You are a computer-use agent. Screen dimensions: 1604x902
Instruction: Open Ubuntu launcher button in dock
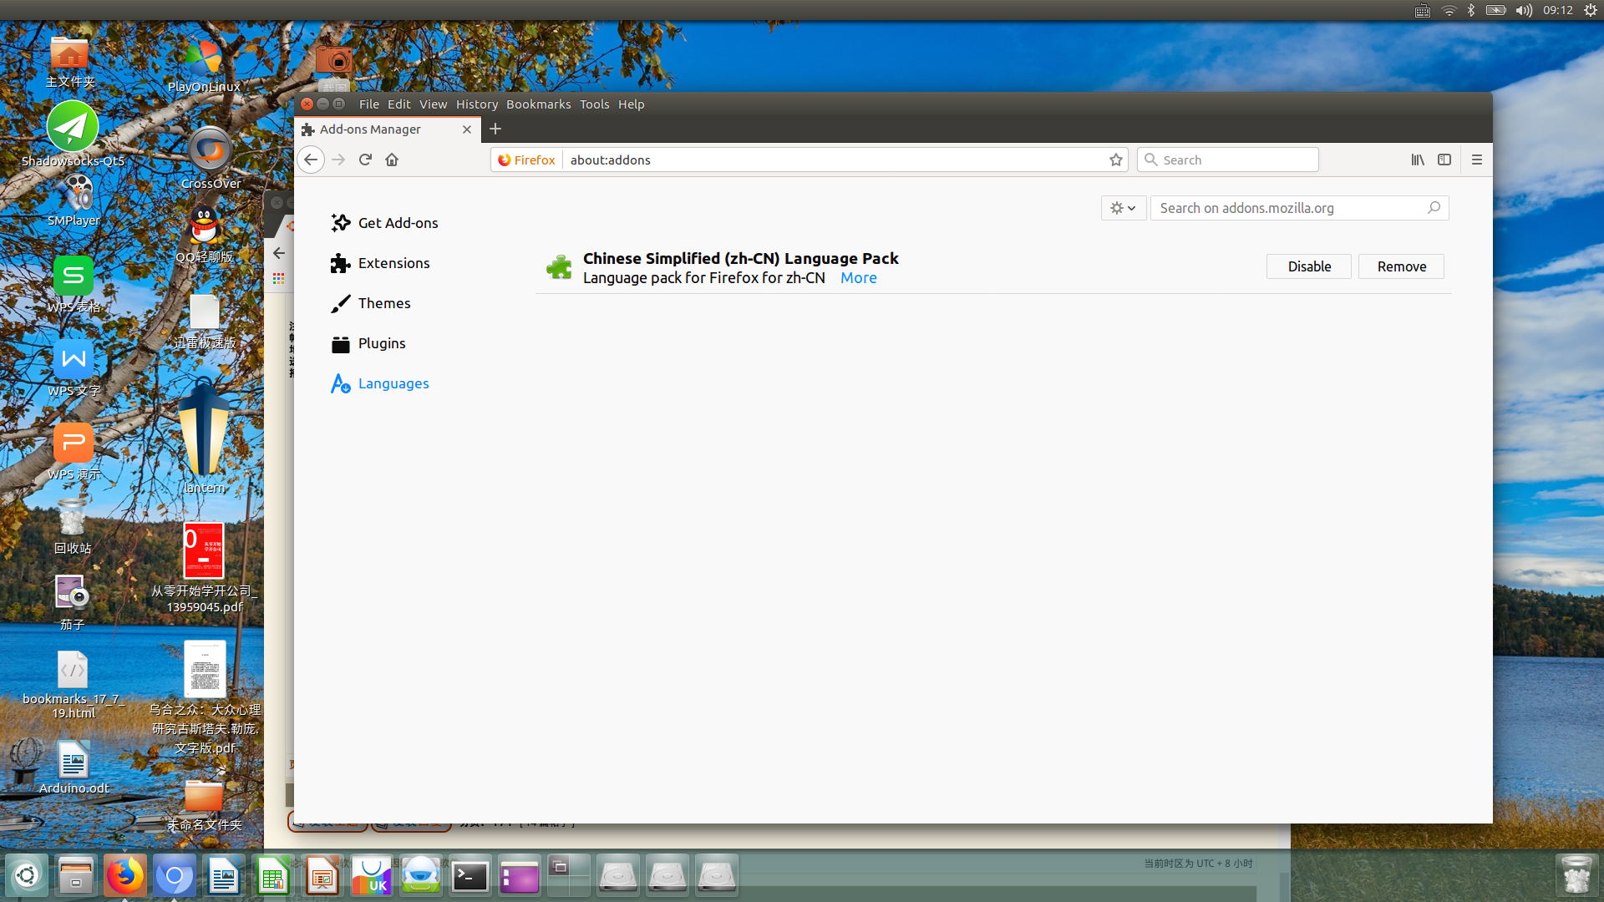pyautogui.click(x=27, y=875)
